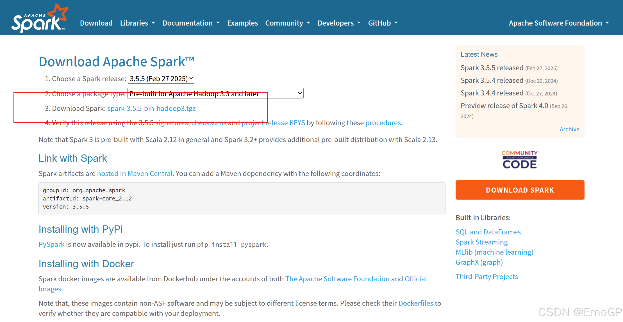Image resolution: width=623 pixels, height=322 pixels.
Task: Expand the Libraries menu
Action: [x=137, y=23]
